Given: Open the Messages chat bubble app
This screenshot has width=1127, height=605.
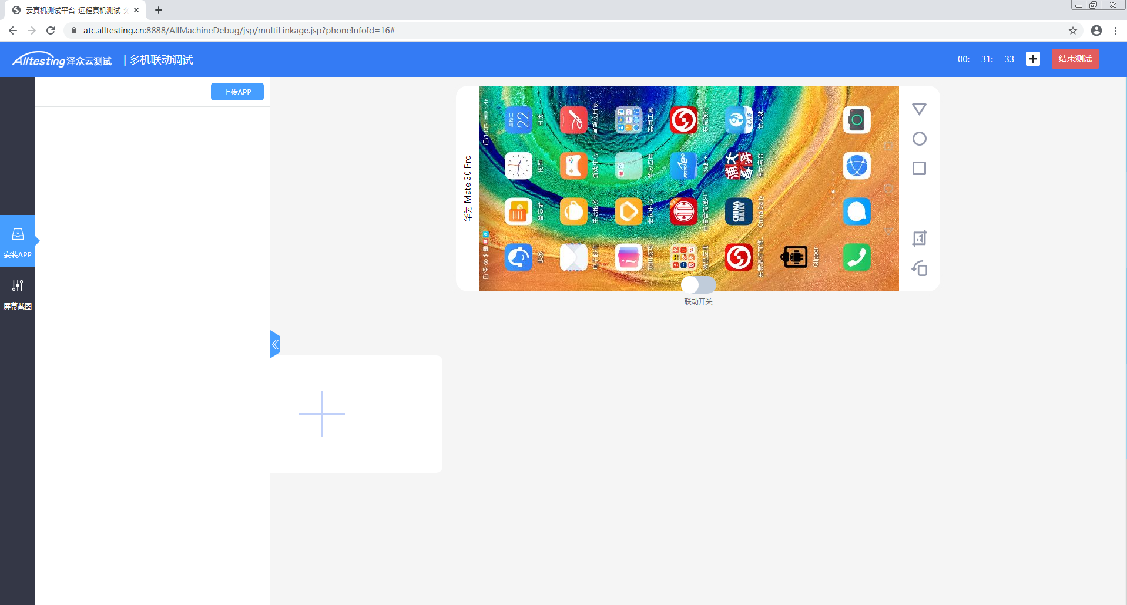Looking at the screenshot, I should (x=857, y=211).
